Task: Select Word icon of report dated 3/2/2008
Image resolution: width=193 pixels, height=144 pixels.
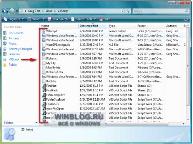Action: click(x=44, y=77)
